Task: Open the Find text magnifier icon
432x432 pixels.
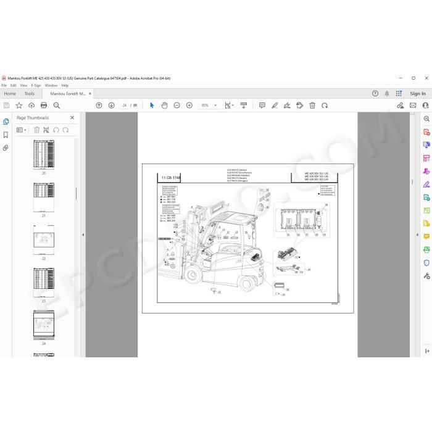Action: (57, 106)
